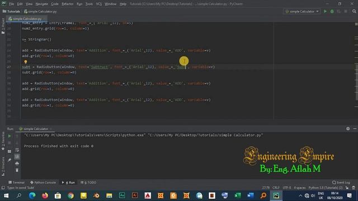358x201 pixels.
Task: Switch Python 3.8 interpreter in status bar
Action: tap(326, 188)
